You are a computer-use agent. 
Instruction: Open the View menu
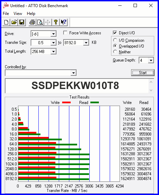(18, 14)
